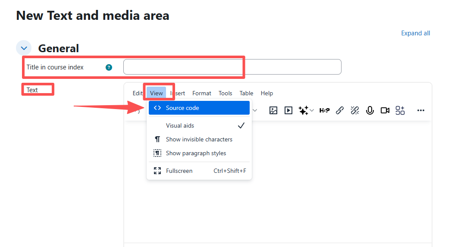Click the Expand all link

415,33
